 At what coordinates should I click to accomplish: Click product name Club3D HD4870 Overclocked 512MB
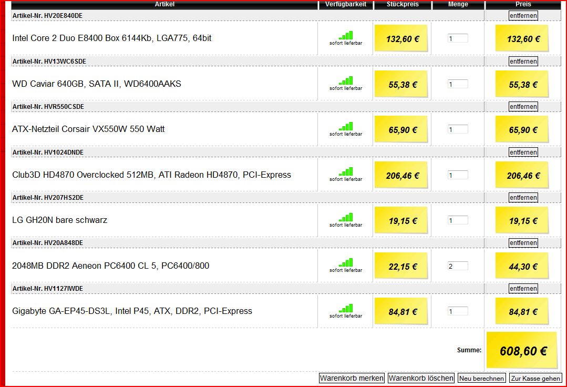pyautogui.click(x=151, y=175)
